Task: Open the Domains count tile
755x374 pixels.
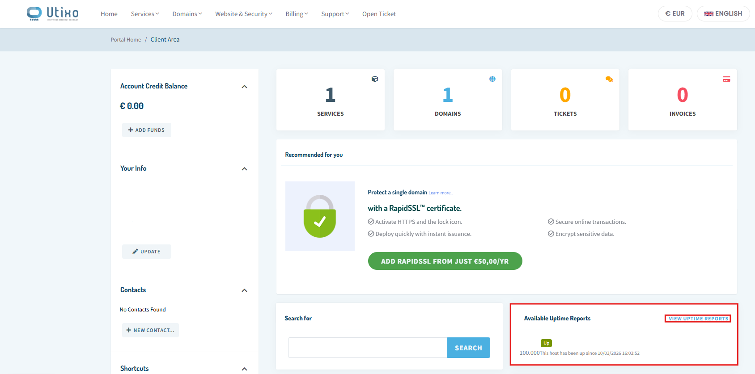Action: coord(448,100)
